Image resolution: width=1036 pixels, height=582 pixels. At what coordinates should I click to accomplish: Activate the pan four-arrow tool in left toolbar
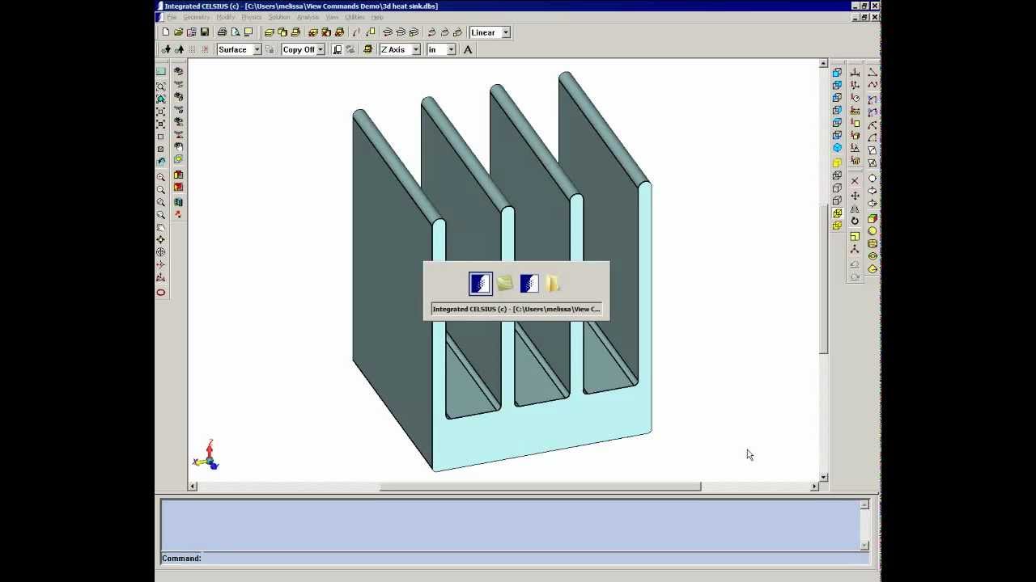(161, 239)
